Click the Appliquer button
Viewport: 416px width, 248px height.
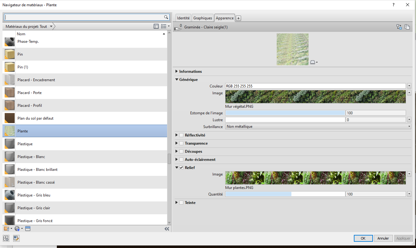(404, 238)
